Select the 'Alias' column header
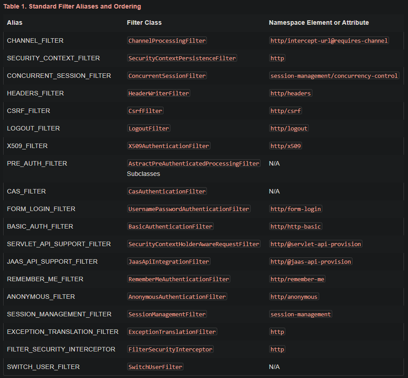 click(x=14, y=22)
